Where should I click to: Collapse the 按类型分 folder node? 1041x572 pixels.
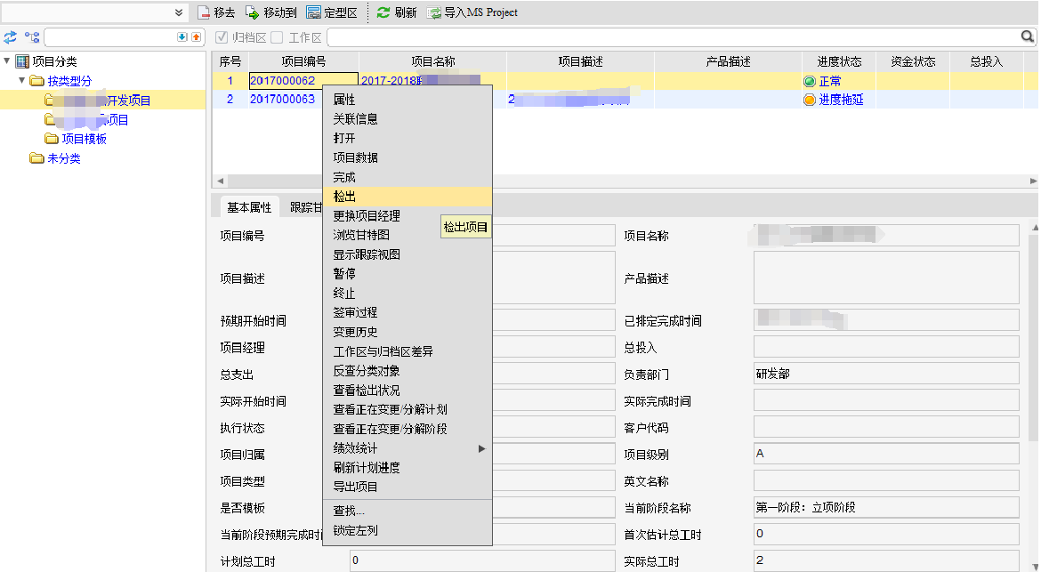click(22, 81)
